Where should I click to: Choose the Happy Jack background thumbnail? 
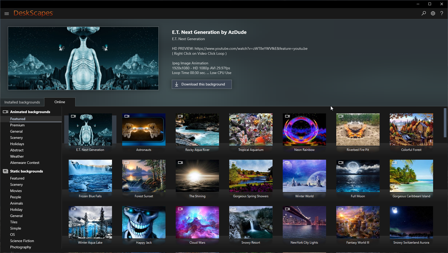(144, 222)
